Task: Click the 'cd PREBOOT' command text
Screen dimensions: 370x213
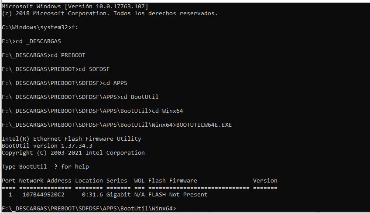Action: coord(68,55)
